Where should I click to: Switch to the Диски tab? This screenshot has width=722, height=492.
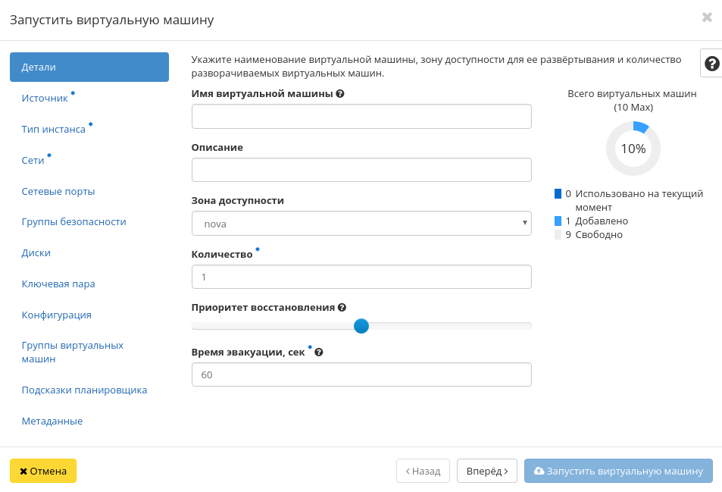[x=36, y=253]
